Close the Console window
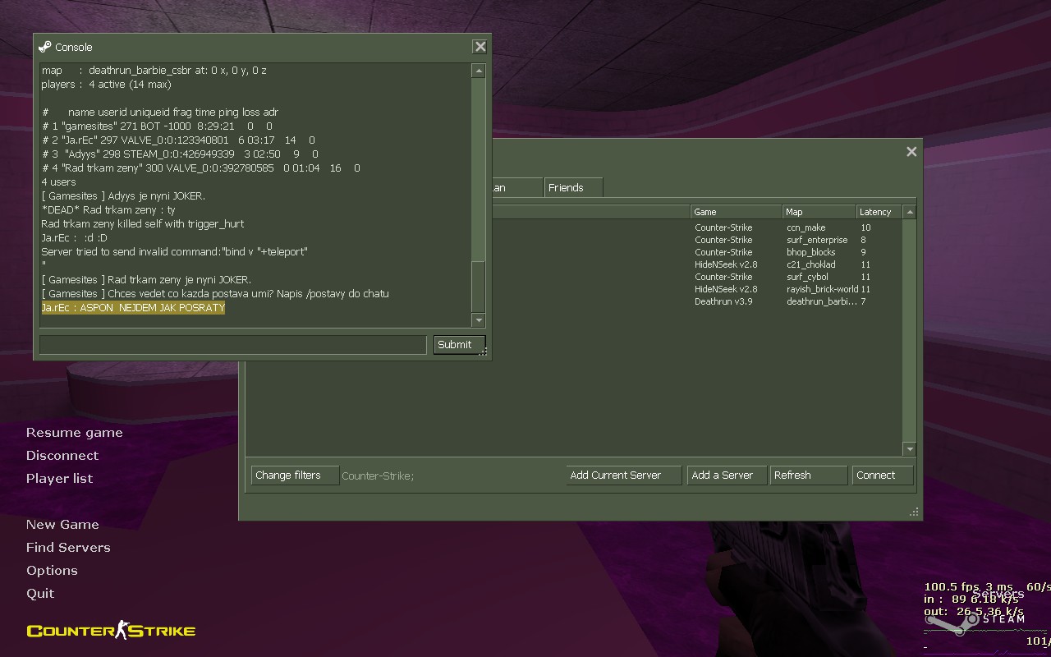The image size is (1051, 657). [480, 47]
